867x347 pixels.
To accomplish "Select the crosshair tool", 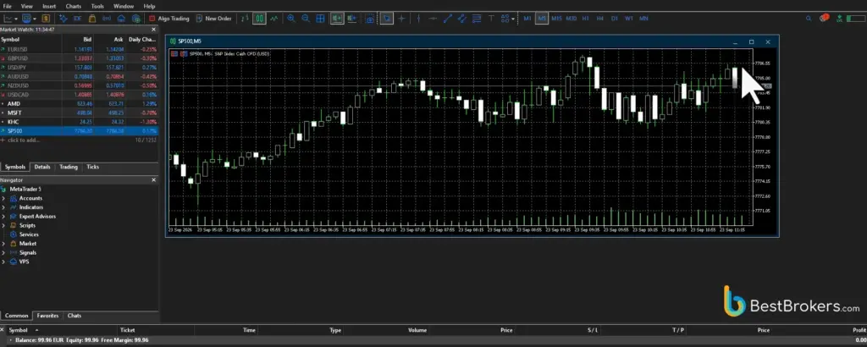I will [402, 19].
